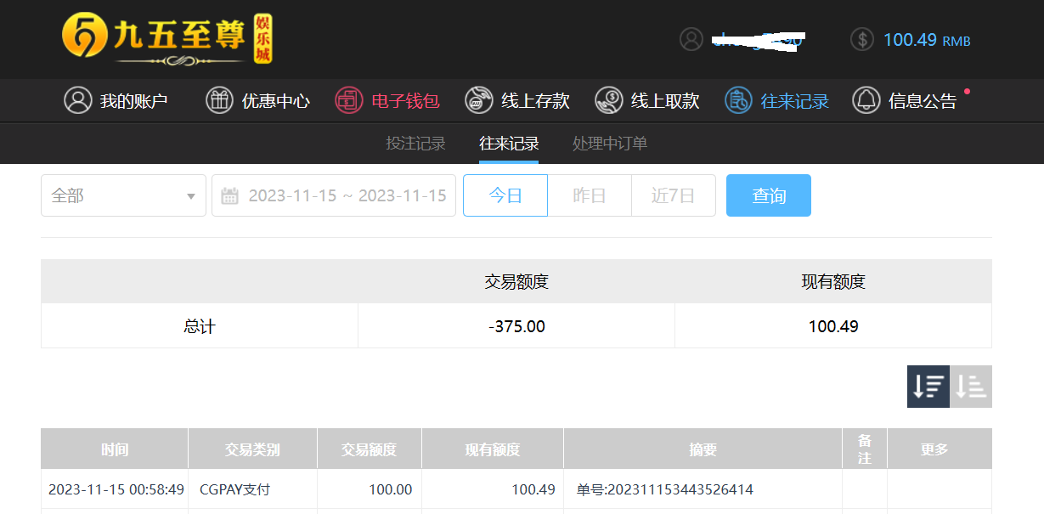Select the 昨日 date filter
Viewport: 1044px width, 514px height.
(x=590, y=195)
